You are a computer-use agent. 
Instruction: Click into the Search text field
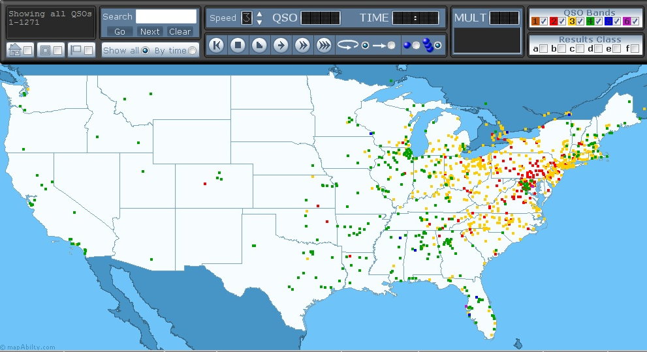(166, 16)
